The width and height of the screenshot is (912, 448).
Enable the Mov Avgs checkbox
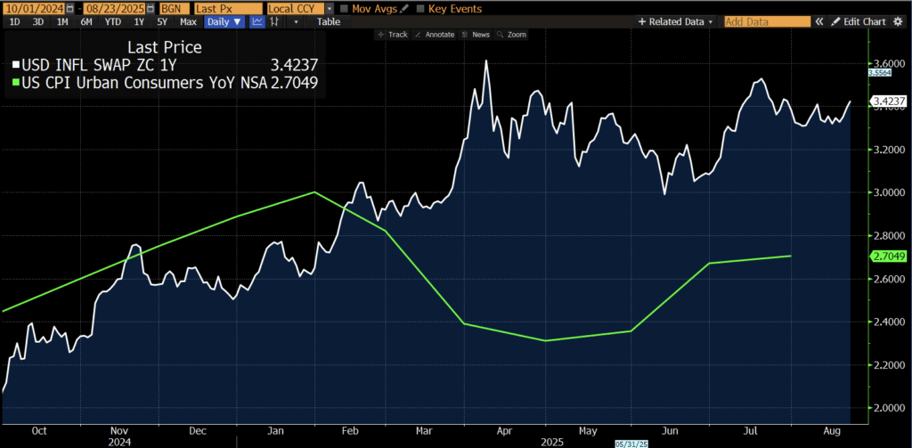point(345,9)
